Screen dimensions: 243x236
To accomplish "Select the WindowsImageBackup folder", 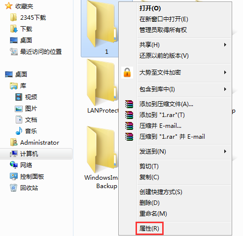I will point(102,157).
